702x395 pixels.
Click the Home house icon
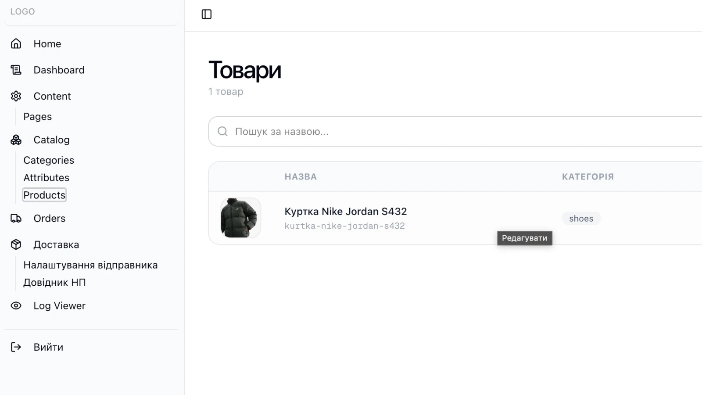tap(16, 43)
